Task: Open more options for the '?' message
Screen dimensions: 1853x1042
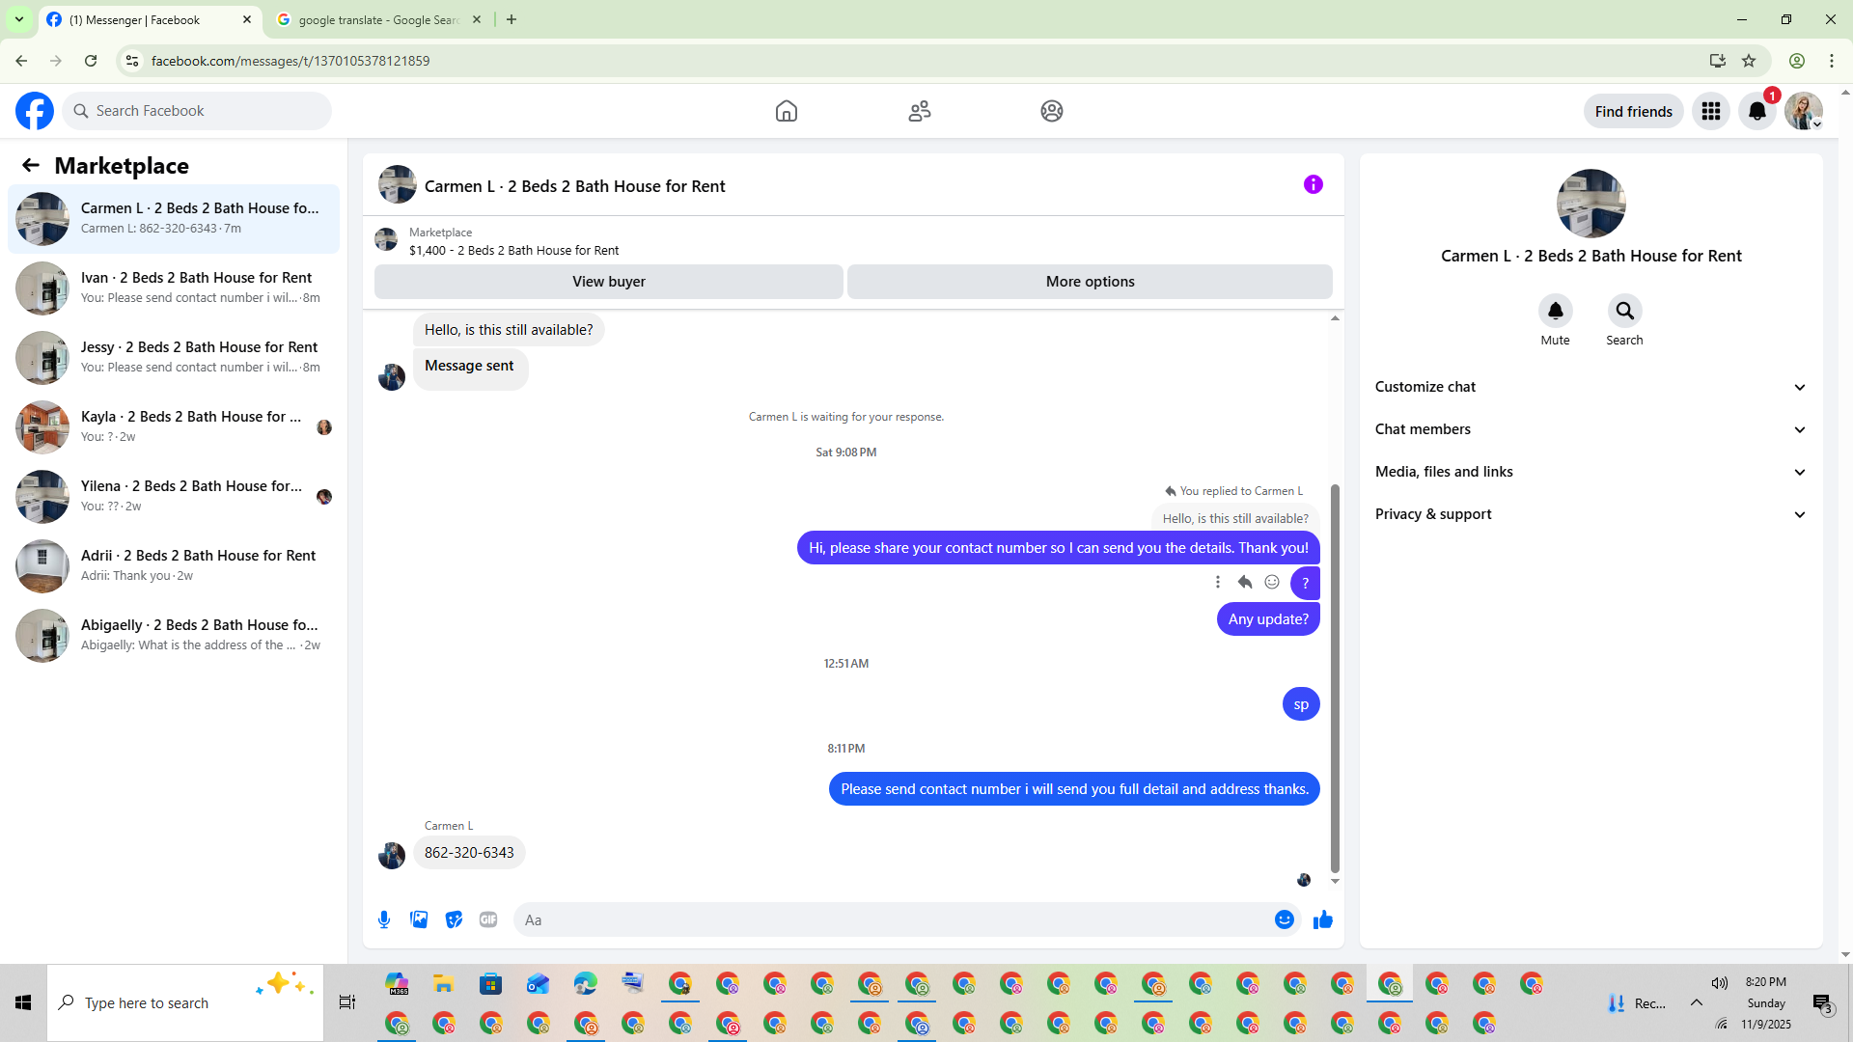Action: 1218,582
